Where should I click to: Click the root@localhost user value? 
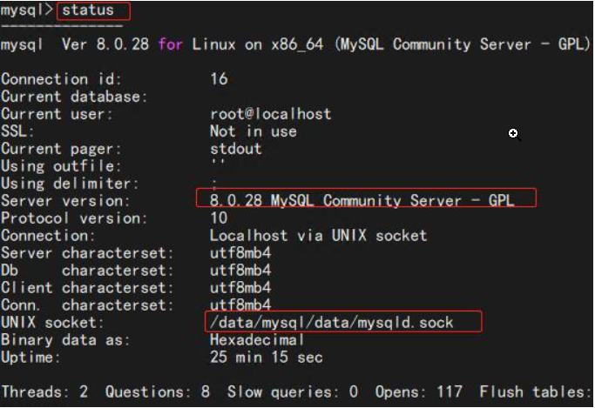point(271,114)
